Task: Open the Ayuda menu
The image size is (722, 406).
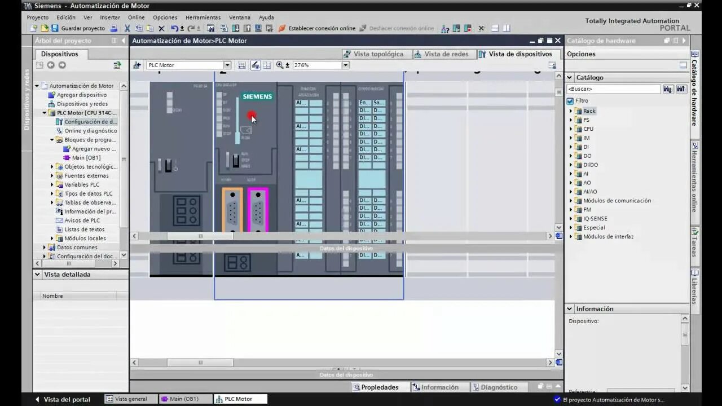Action: pos(266,17)
